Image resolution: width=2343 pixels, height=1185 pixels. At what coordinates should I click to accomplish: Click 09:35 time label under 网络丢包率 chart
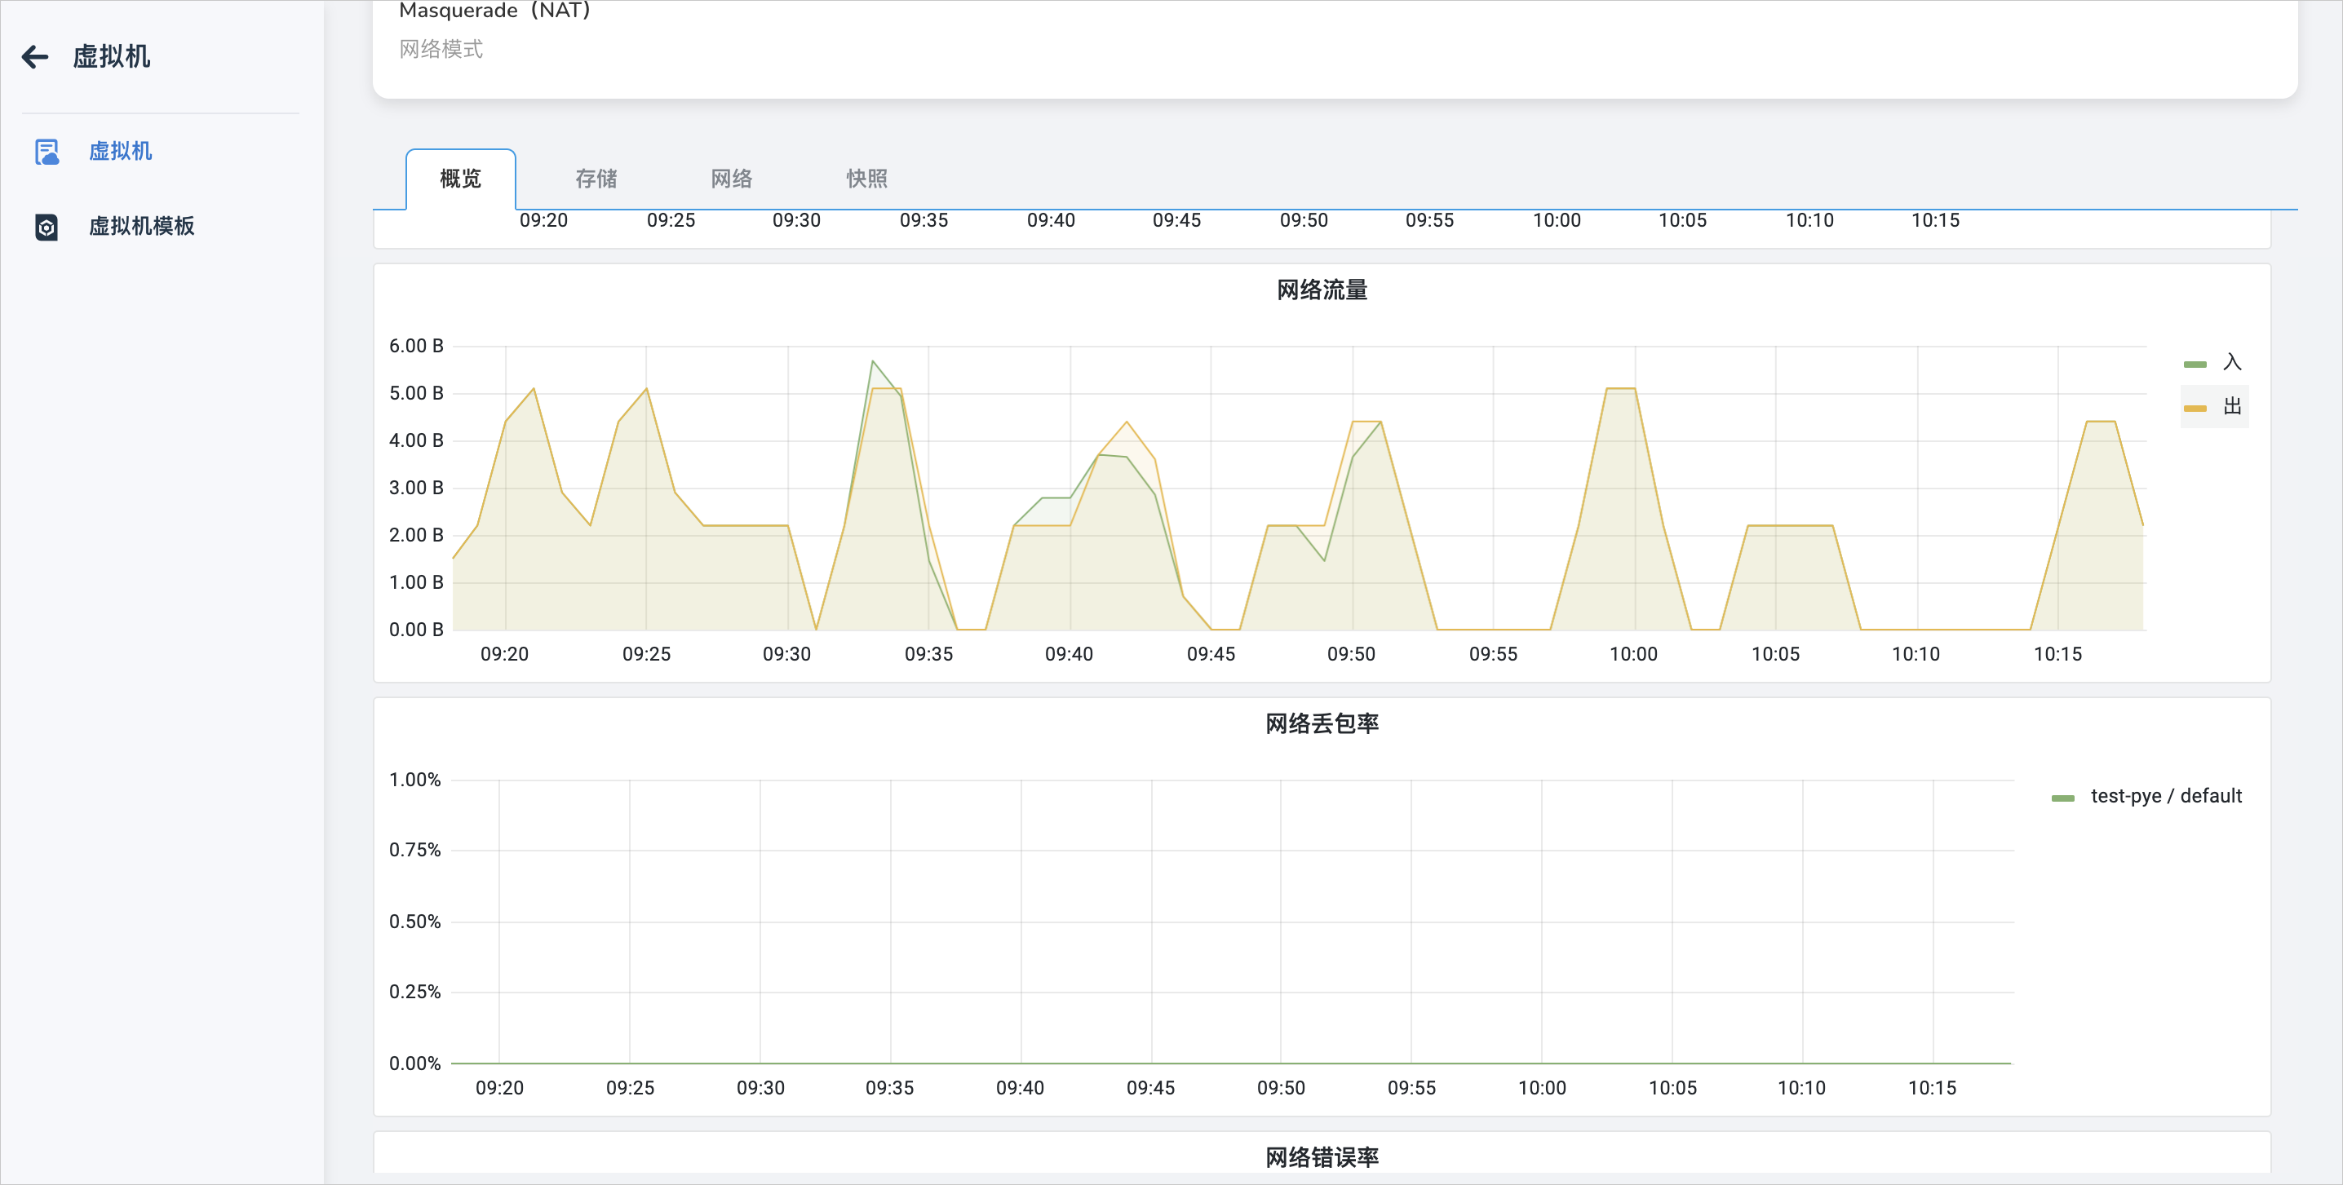coord(889,1089)
